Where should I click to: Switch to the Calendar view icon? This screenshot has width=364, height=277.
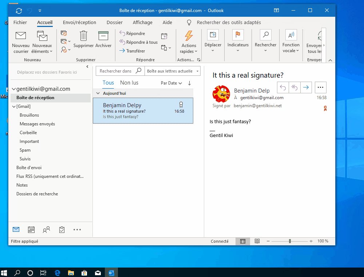31,230
